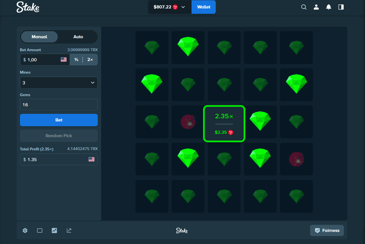Toggle theatre mode rectangle icon
The width and height of the screenshot is (365, 244).
(x=40, y=231)
